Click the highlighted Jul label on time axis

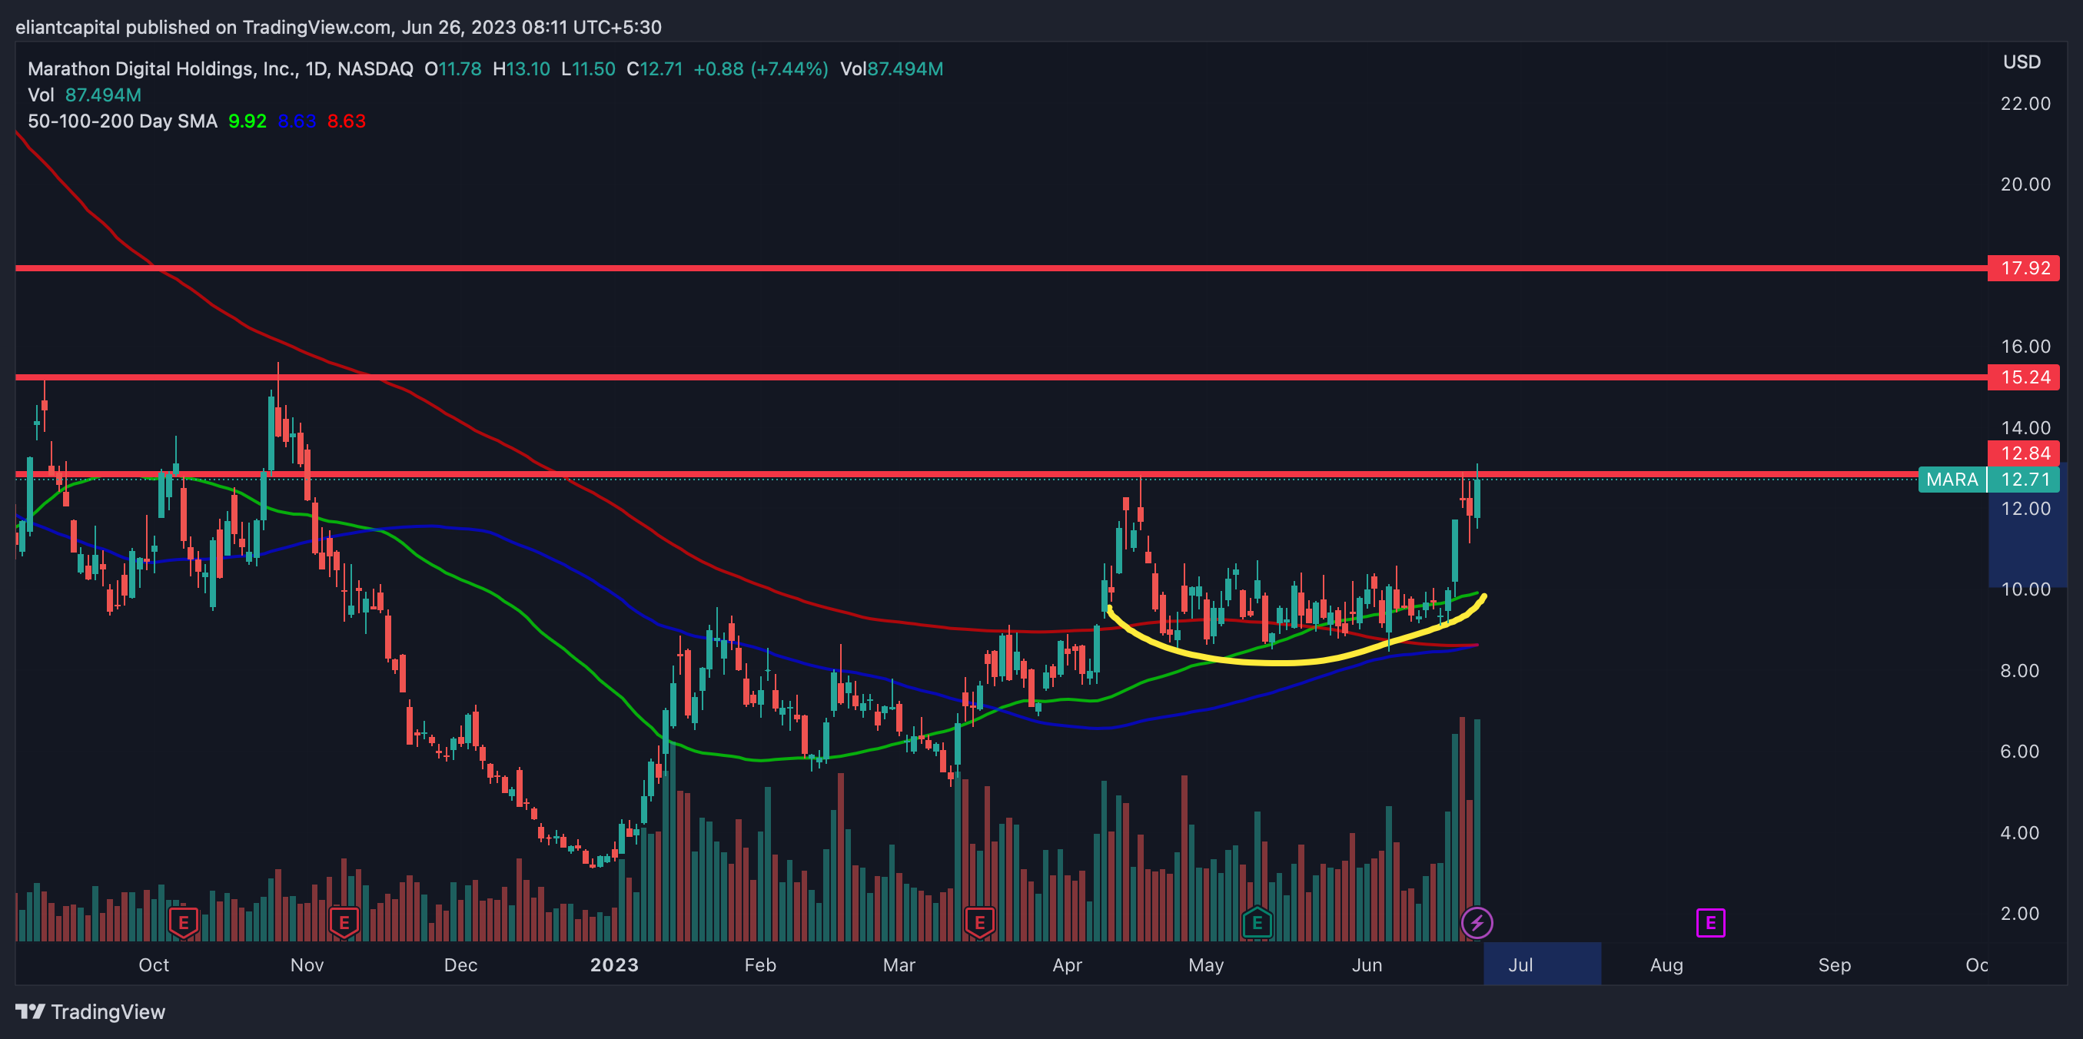[x=1520, y=964]
